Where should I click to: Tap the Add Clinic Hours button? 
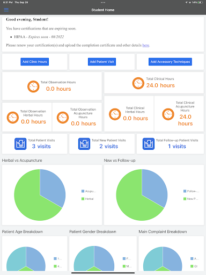(34, 62)
